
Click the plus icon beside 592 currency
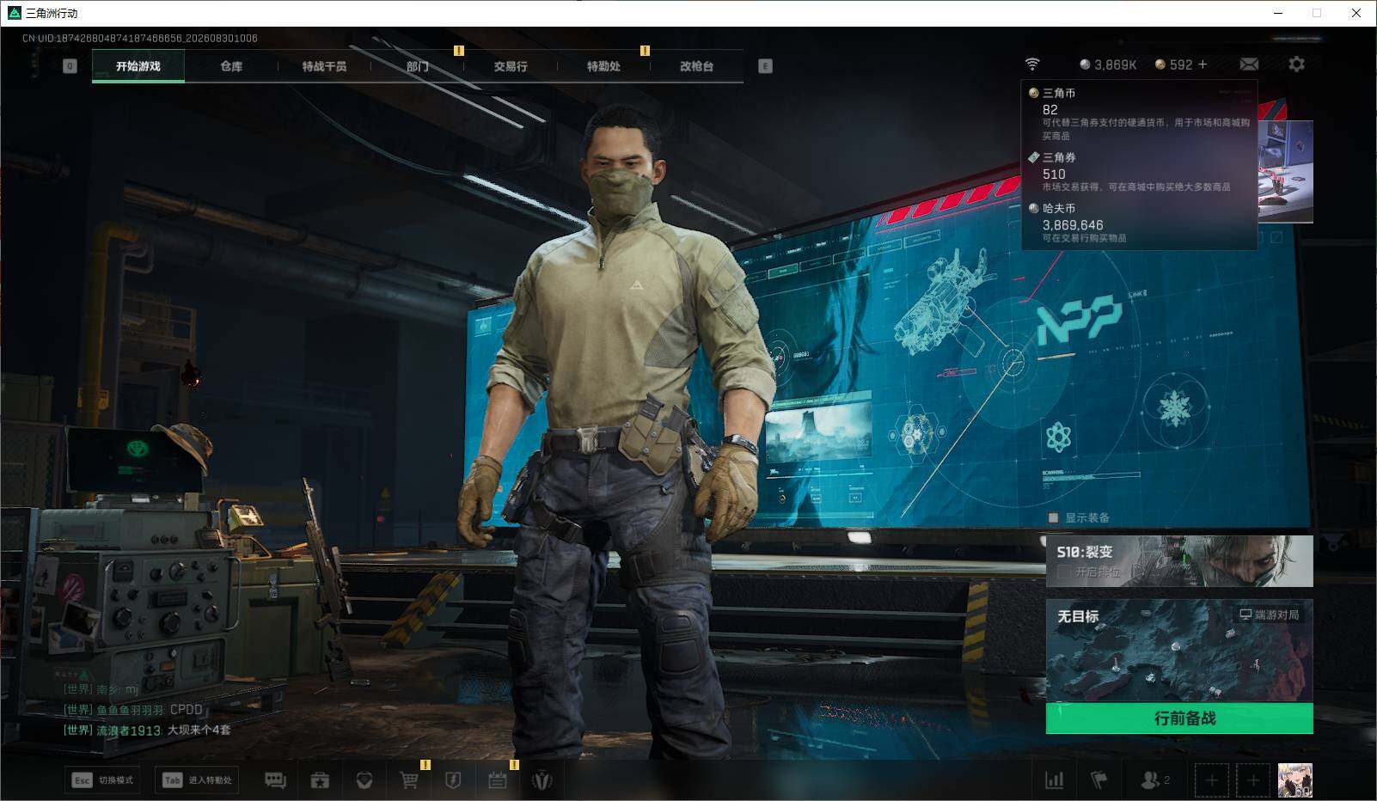[x=1203, y=64]
